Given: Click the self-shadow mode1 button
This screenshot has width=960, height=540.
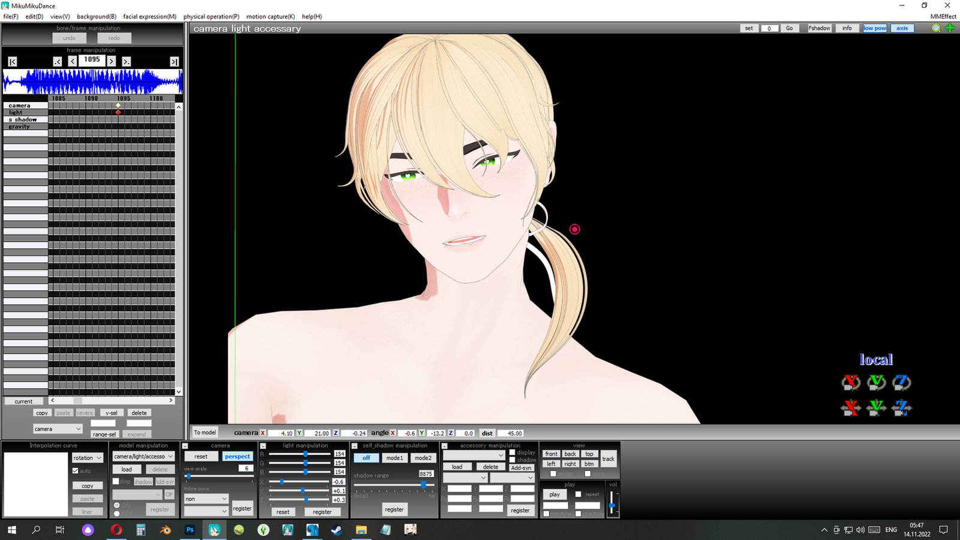Looking at the screenshot, I should (x=394, y=458).
